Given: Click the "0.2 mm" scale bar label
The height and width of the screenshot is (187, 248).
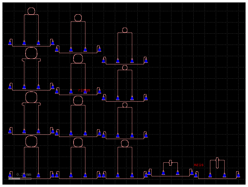Looking at the screenshot, I should [x=24, y=175].
